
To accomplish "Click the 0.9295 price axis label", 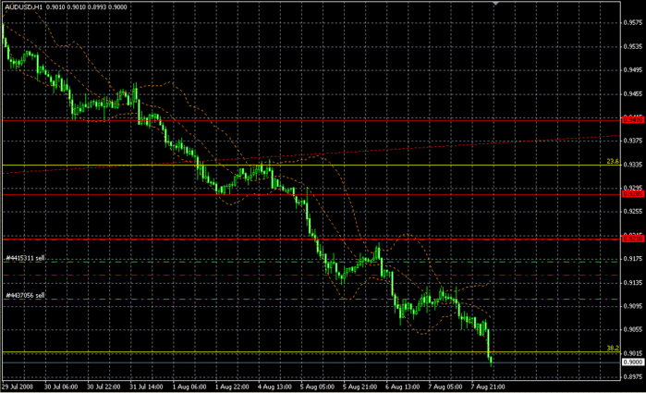I will click(633, 188).
